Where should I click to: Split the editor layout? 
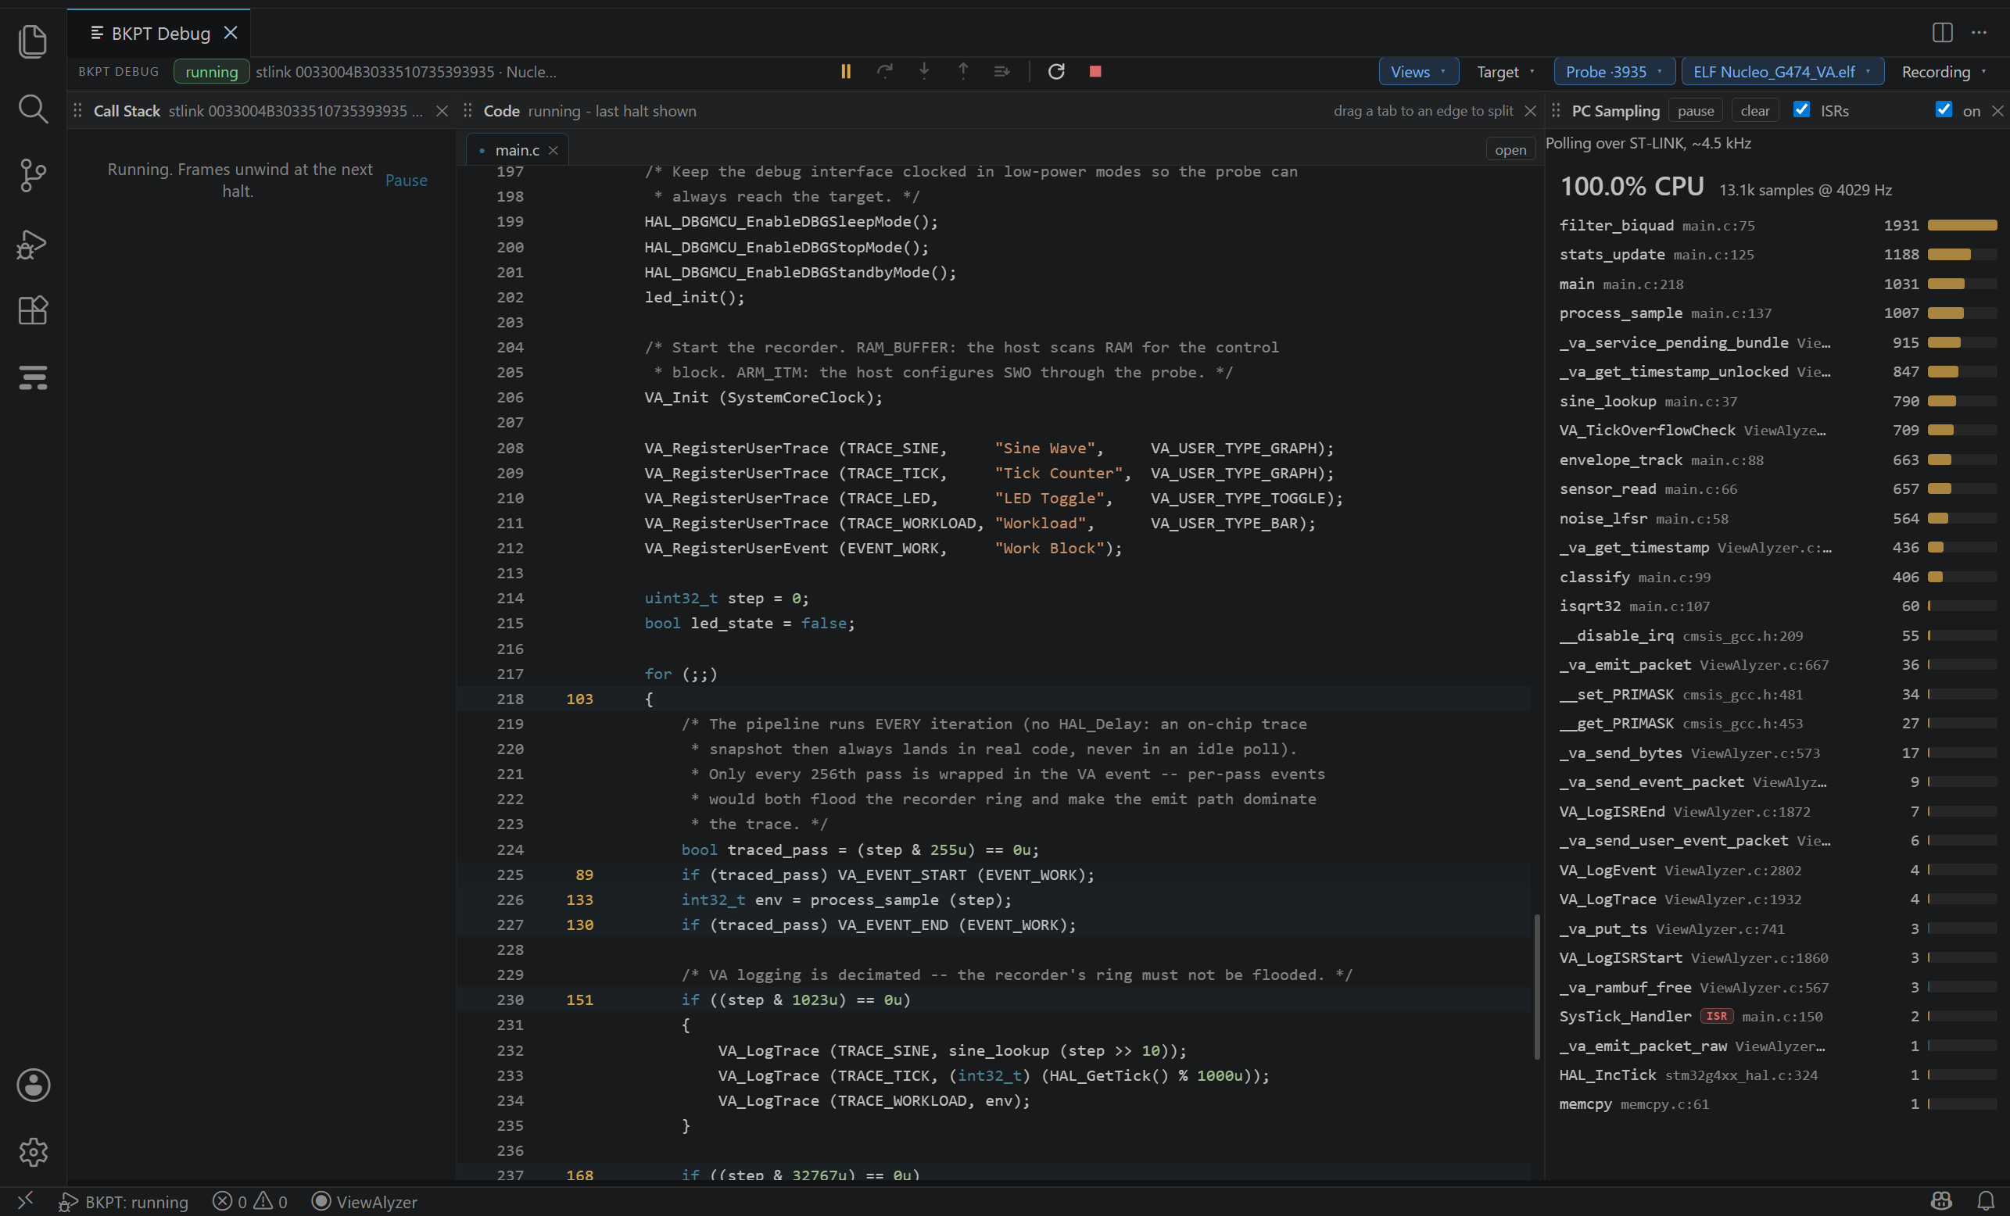(x=1942, y=33)
